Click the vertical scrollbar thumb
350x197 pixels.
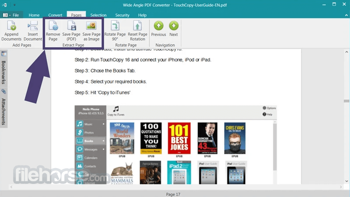point(346,101)
